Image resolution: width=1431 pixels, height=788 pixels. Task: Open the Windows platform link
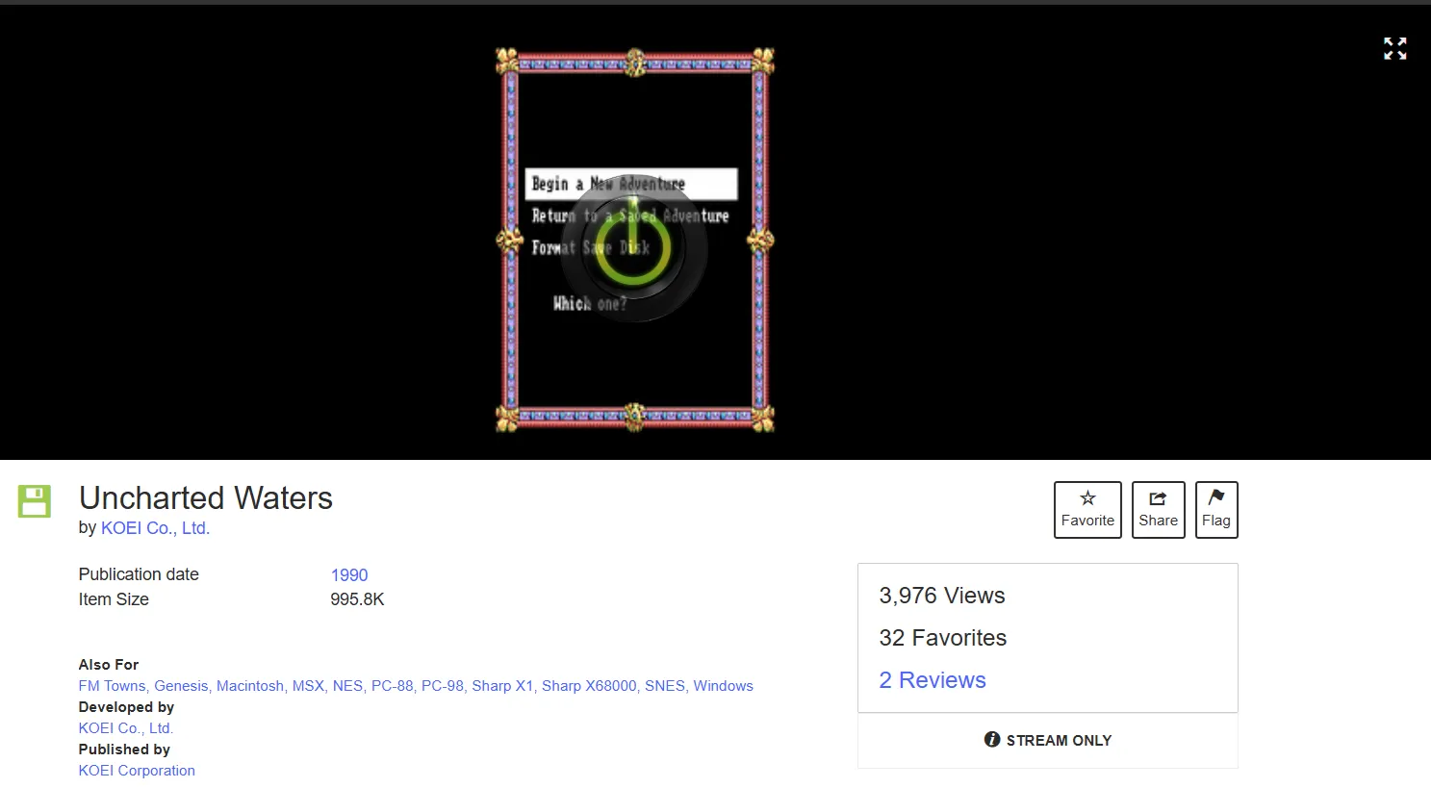(x=724, y=686)
